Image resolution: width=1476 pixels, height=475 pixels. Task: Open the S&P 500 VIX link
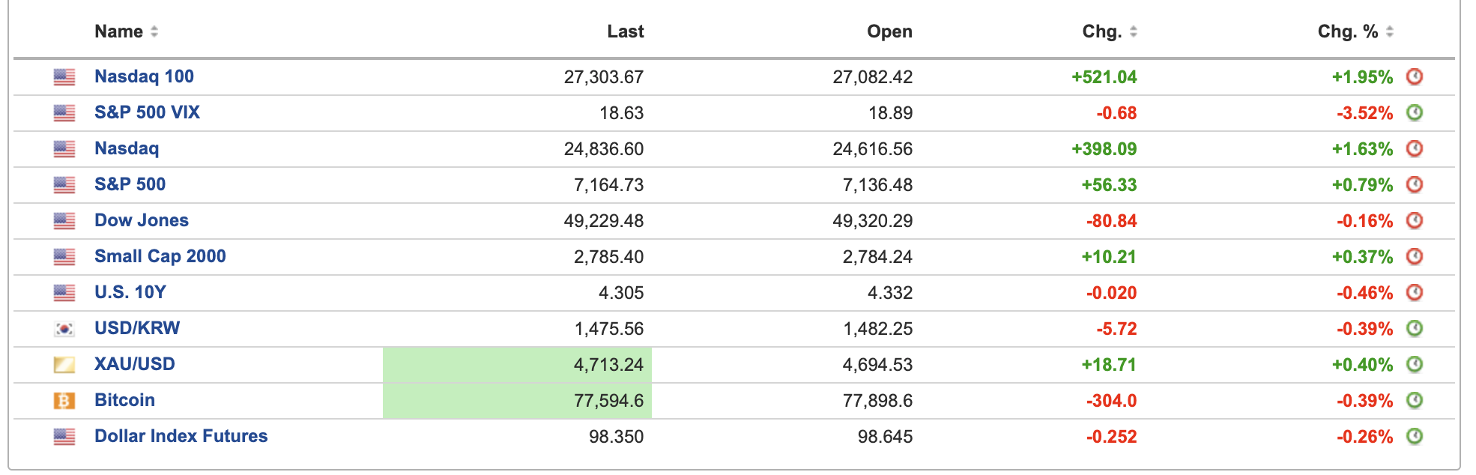tap(147, 112)
